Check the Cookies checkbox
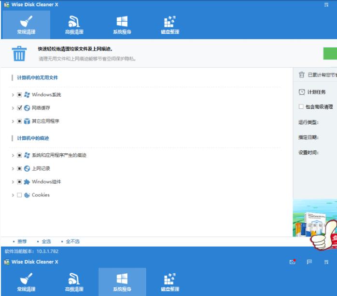This screenshot has width=337, height=296. point(19,195)
